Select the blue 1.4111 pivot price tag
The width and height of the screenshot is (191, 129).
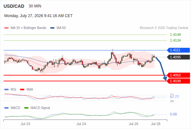point(178,50)
